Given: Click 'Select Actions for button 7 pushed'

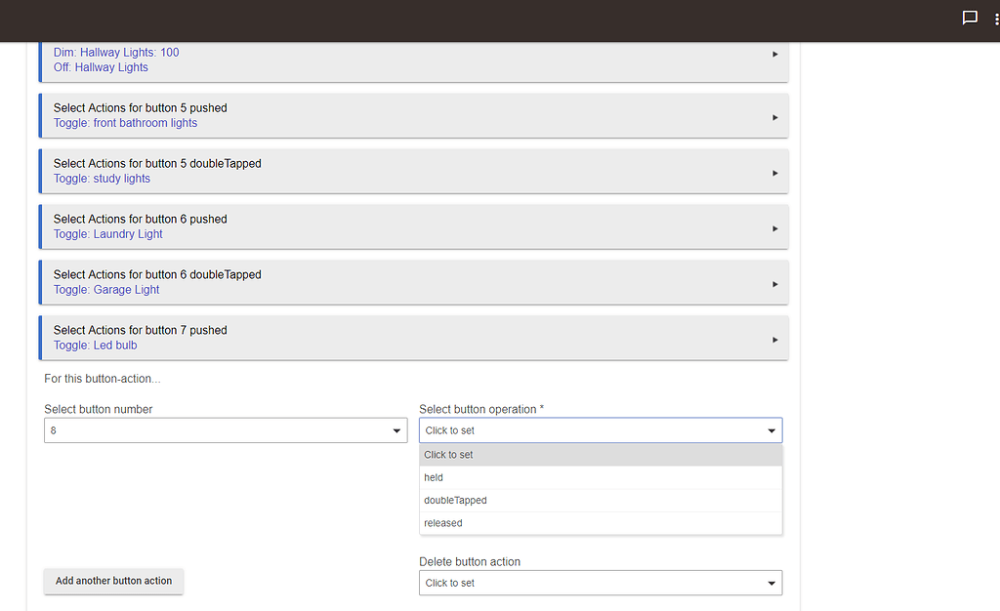Looking at the screenshot, I should tap(141, 330).
